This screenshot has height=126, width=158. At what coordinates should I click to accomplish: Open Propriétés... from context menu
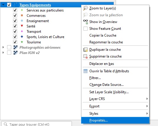pos(115,120)
